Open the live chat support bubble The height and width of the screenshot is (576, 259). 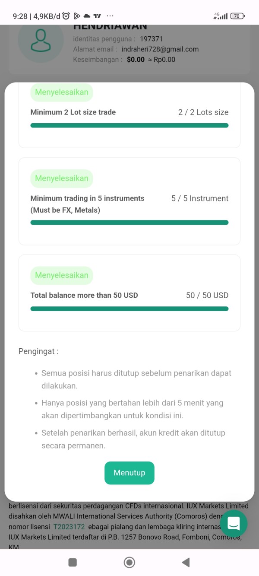[x=234, y=523]
